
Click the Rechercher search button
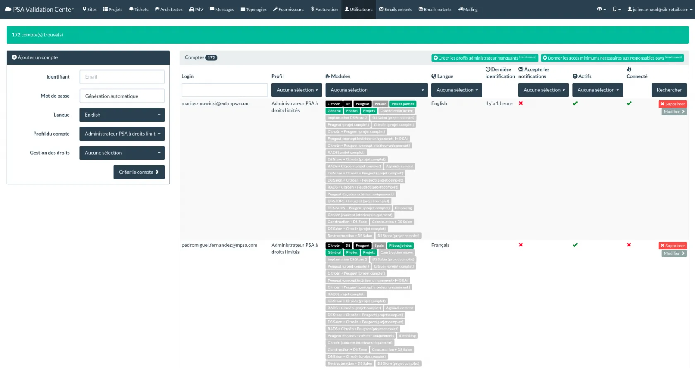point(669,90)
